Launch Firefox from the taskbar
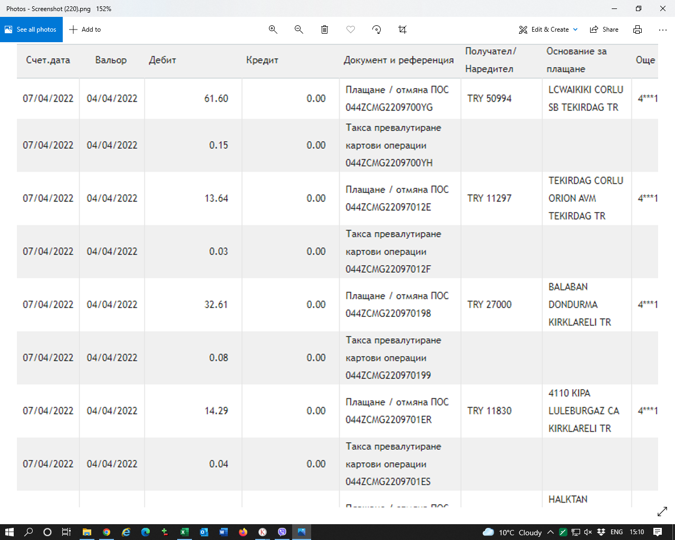675x540 pixels. coord(243,532)
